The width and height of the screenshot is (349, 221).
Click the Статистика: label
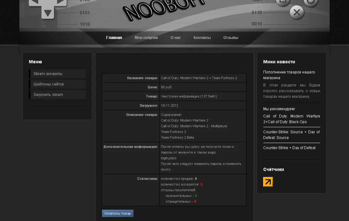point(147,179)
